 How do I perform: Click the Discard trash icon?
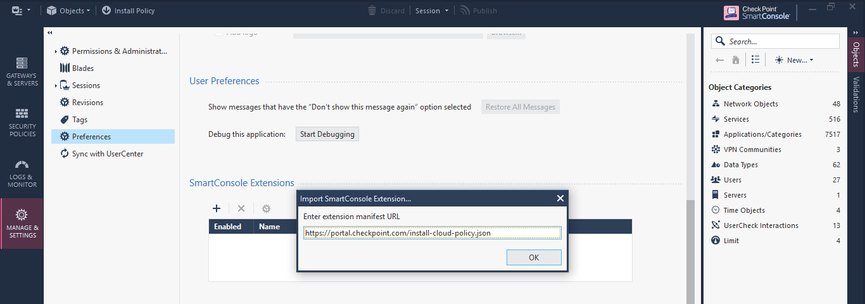click(x=372, y=10)
